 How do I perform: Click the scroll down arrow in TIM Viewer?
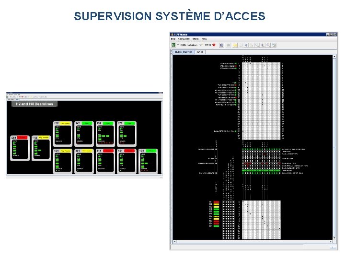click(x=334, y=238)
